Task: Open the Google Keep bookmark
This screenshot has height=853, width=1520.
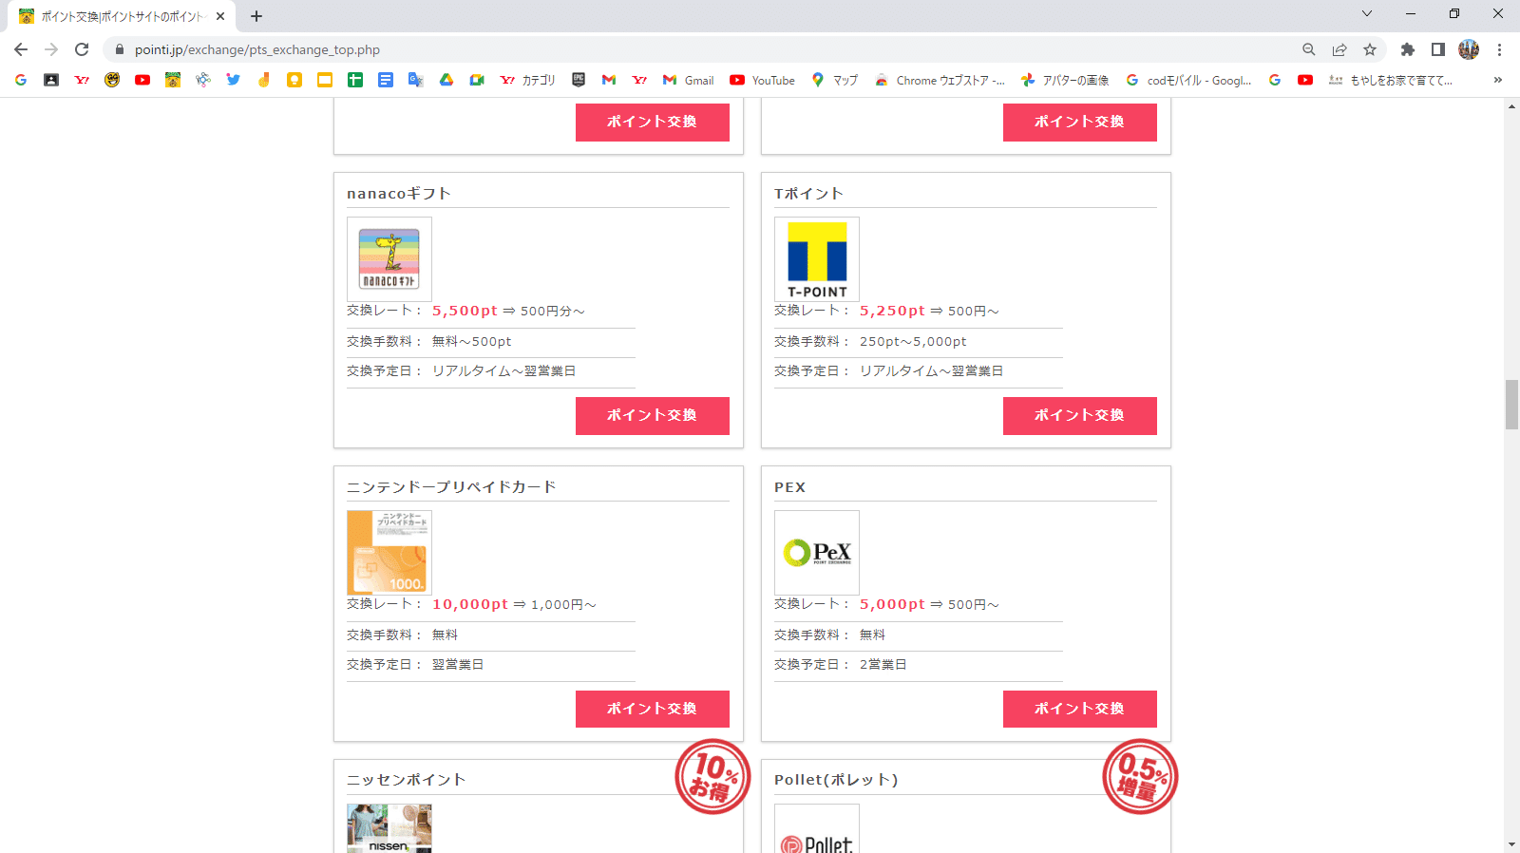Action: click(x=294, y=80)
